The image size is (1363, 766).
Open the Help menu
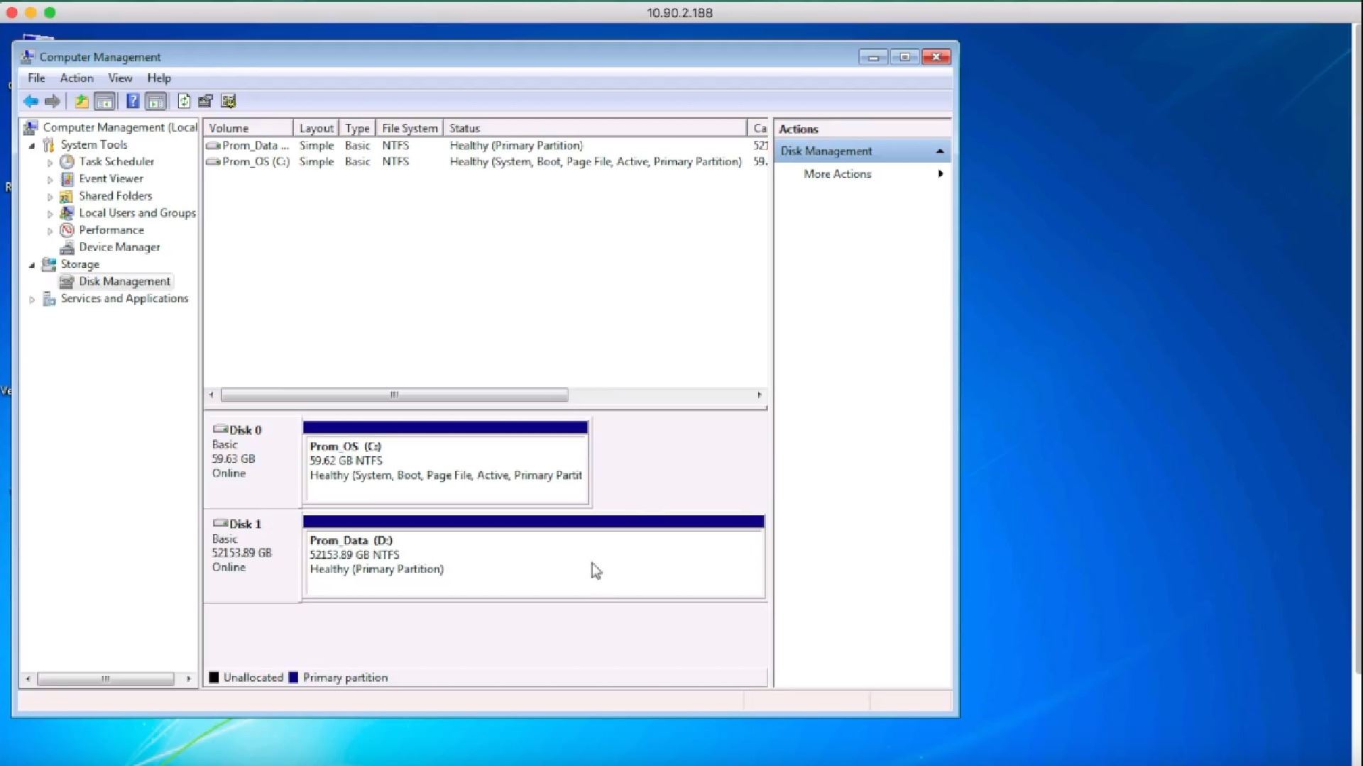159,78
